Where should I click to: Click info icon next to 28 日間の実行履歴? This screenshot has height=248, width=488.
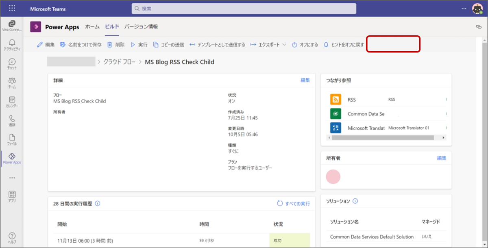pyautogui.click(x=98, y=203)
